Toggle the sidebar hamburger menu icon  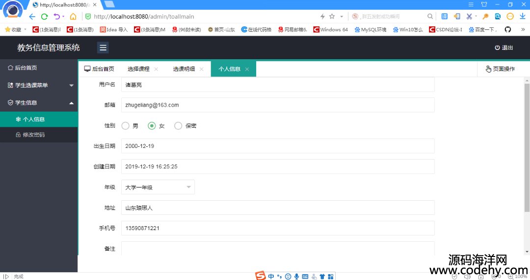(x=103, y=47)
